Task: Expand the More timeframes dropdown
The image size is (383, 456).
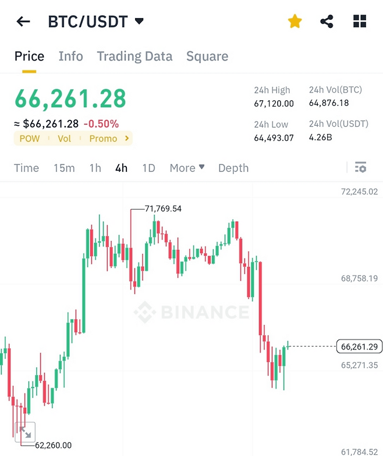Action: coord(187,168)
